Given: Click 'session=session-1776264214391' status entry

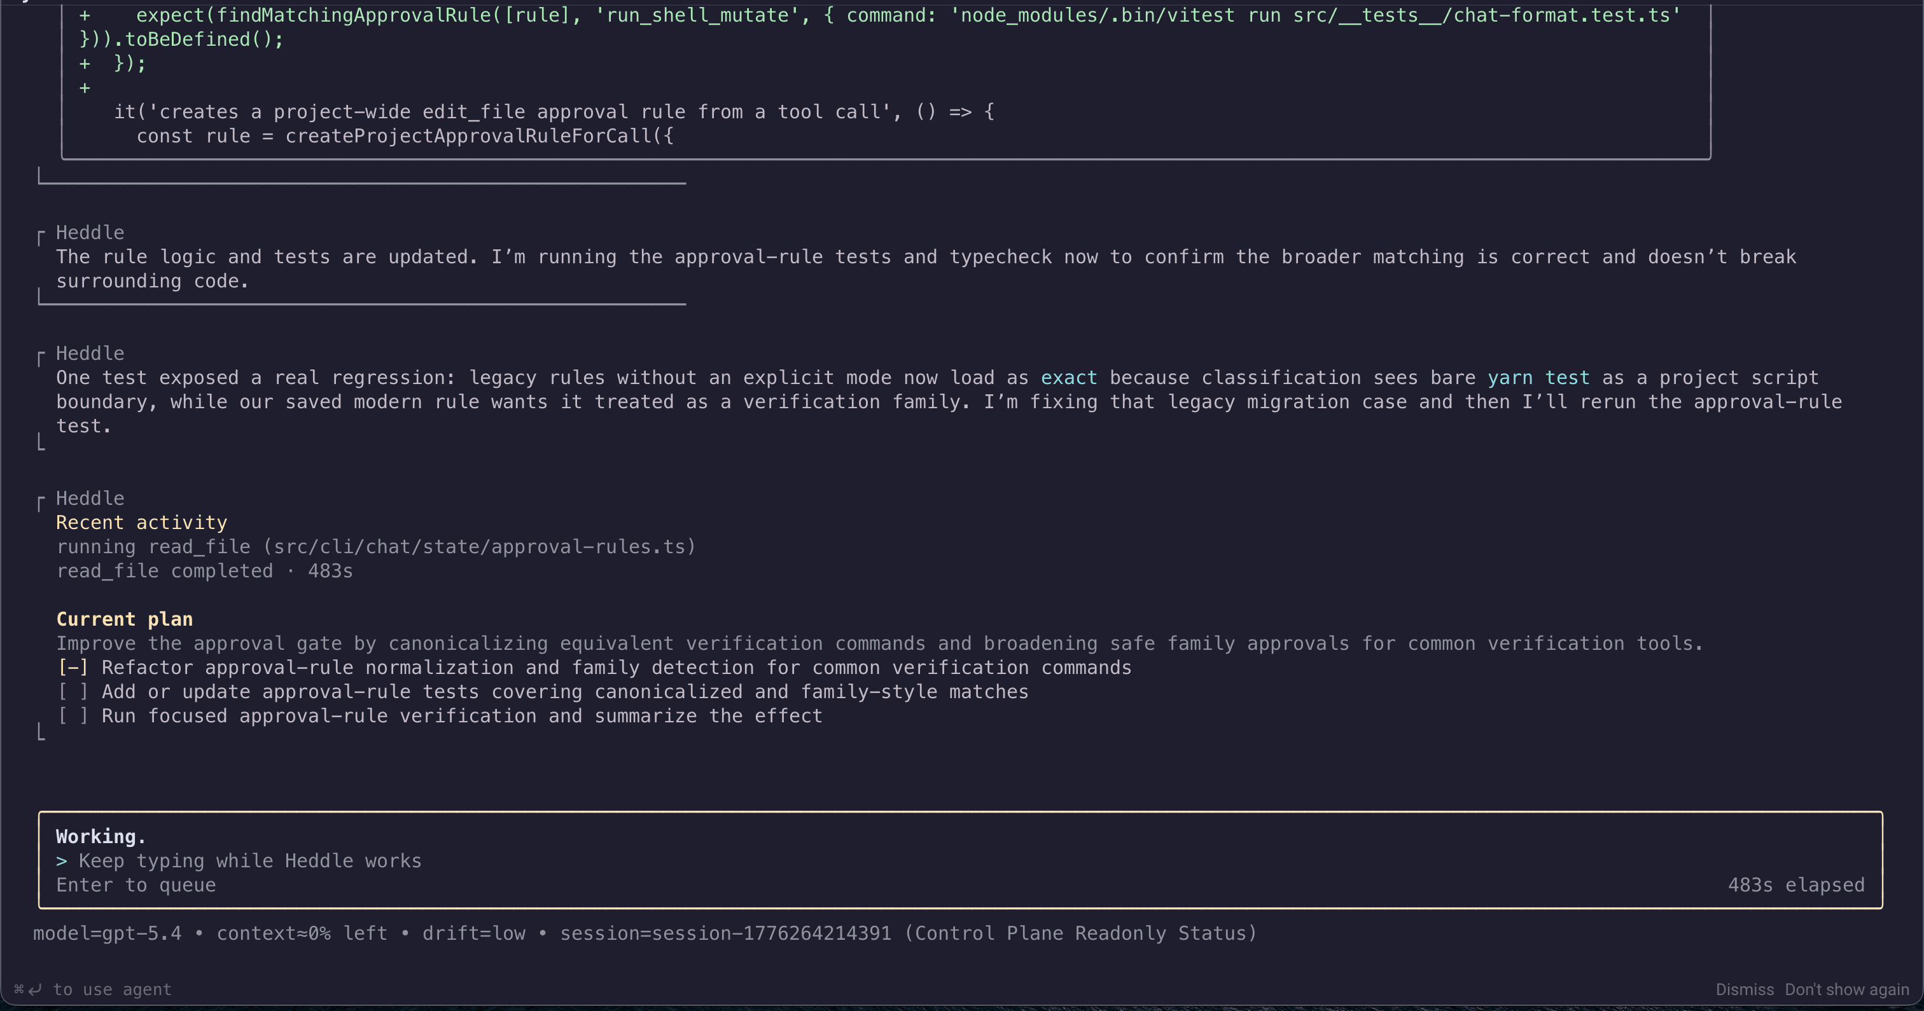Looking at the screenshot, I should (725, 933).
